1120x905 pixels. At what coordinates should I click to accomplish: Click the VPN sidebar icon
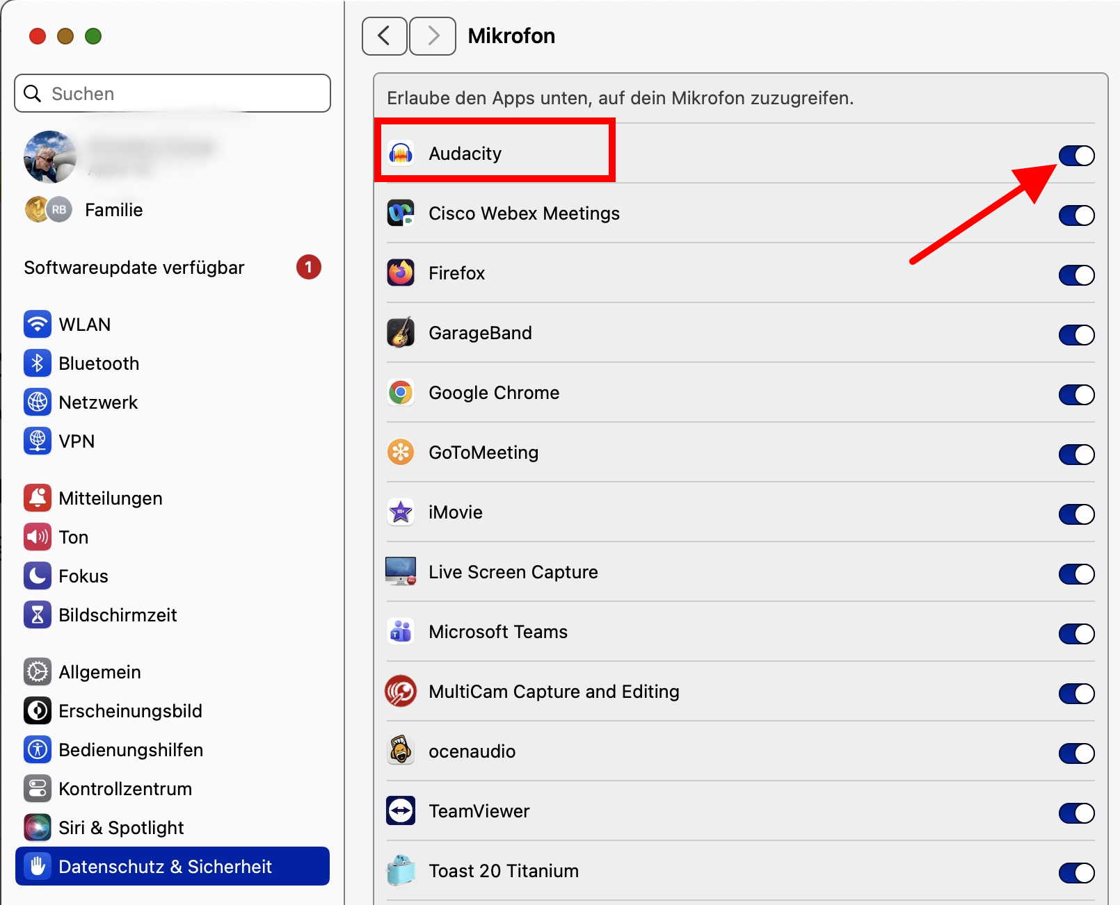coord(38,441)
